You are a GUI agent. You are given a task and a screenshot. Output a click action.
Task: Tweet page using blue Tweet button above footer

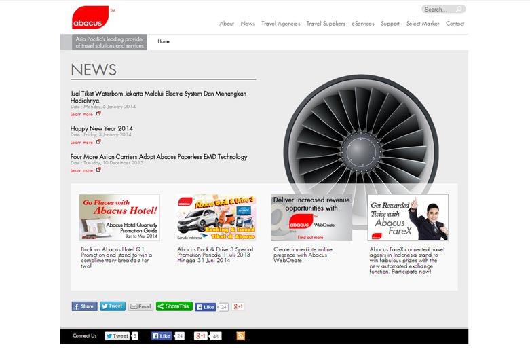[113, 306]
